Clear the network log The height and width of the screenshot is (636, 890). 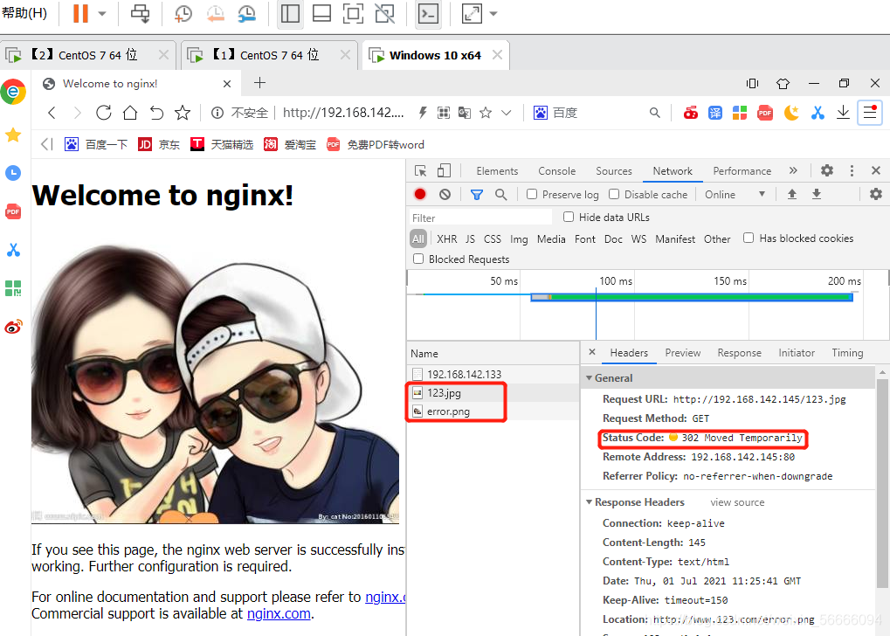point(445,194)
